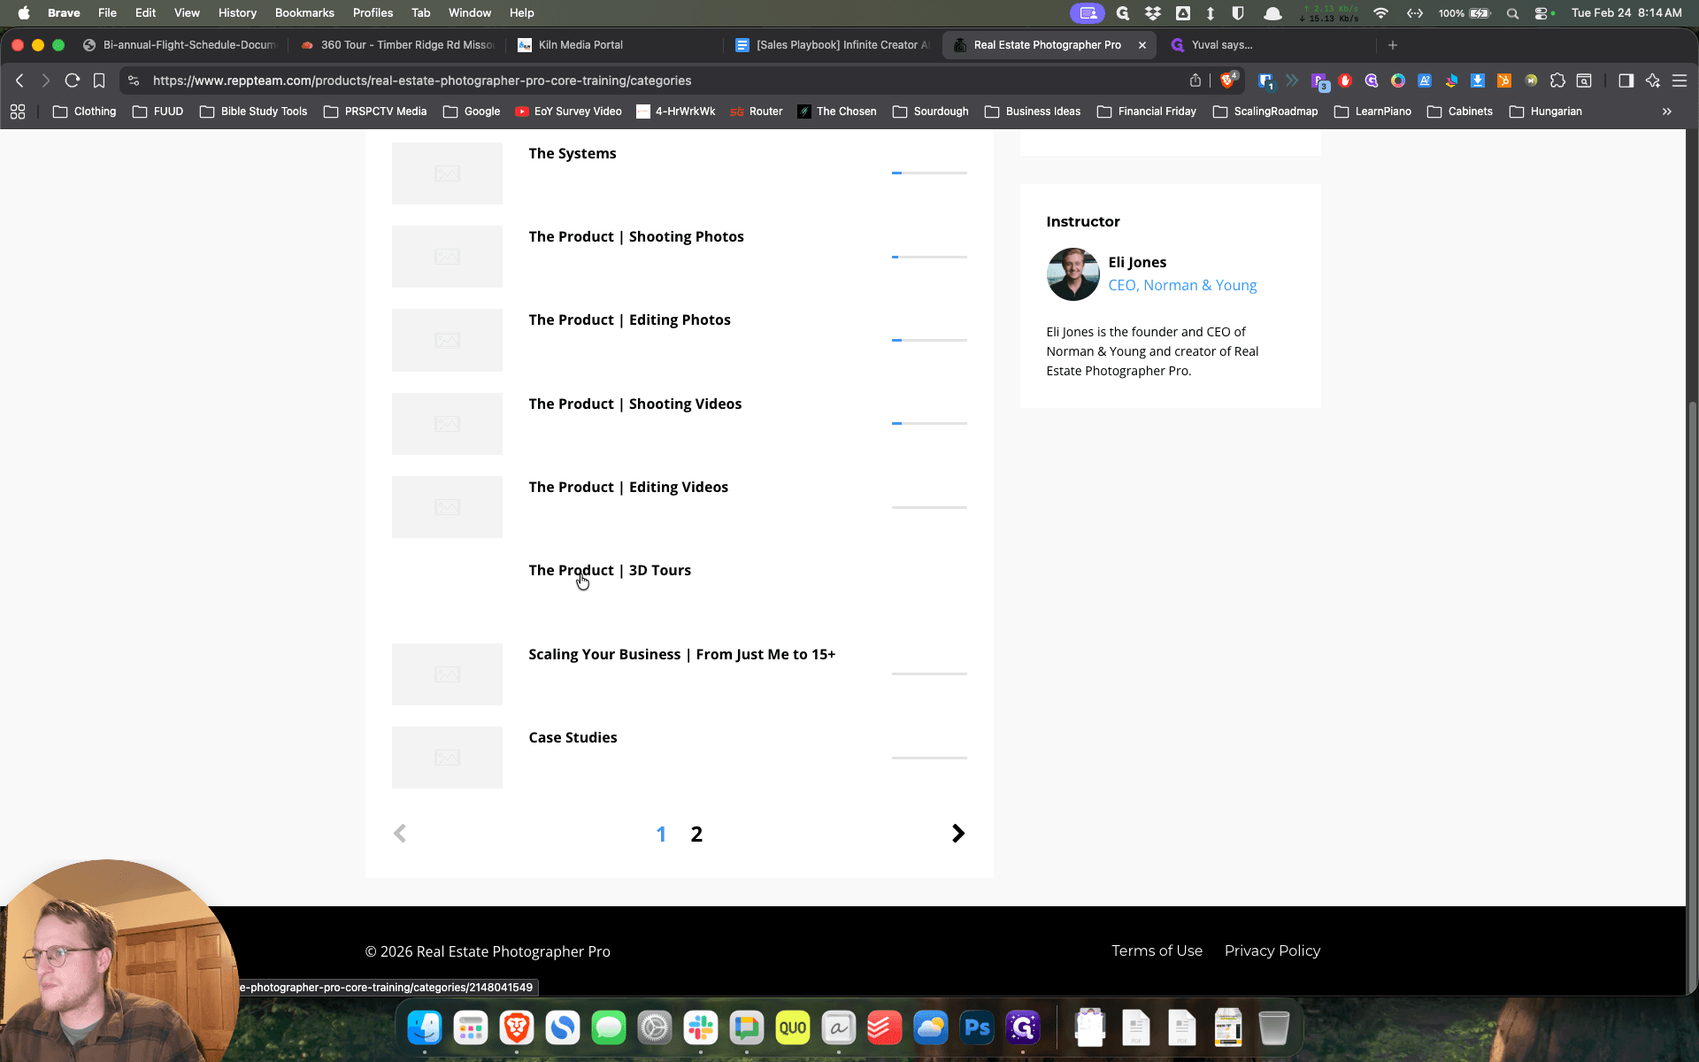Open the browser hamburger menu

1679,81
